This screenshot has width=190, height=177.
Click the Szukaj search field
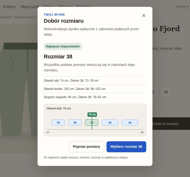pos(183,6)
